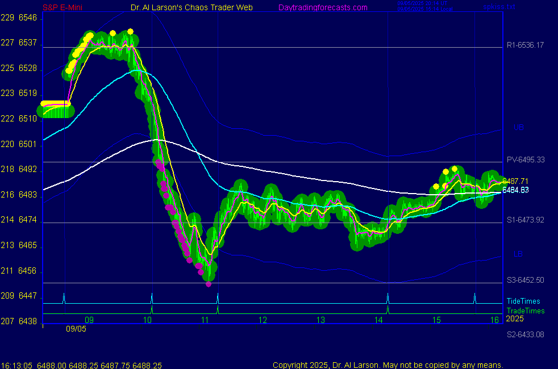
Task: Click the purple dot at the chart low
Action: click(x=209, y=284)
